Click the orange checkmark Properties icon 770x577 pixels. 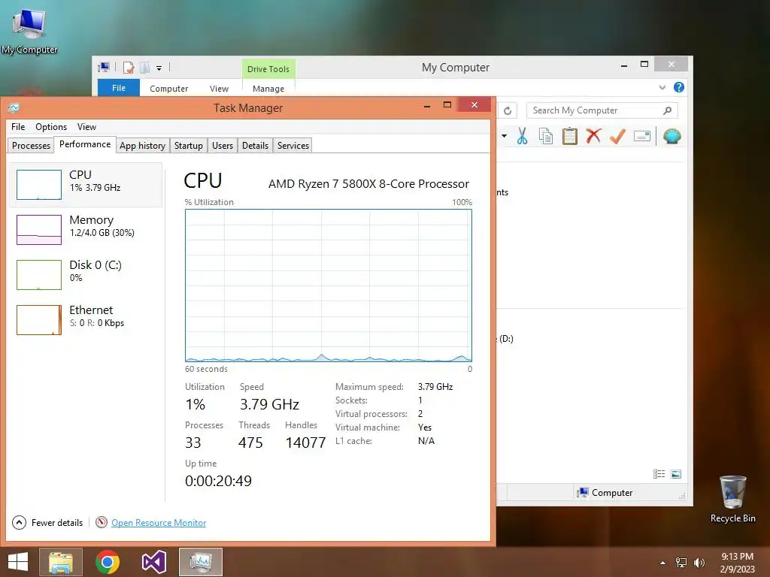click(x=617, y=136)
